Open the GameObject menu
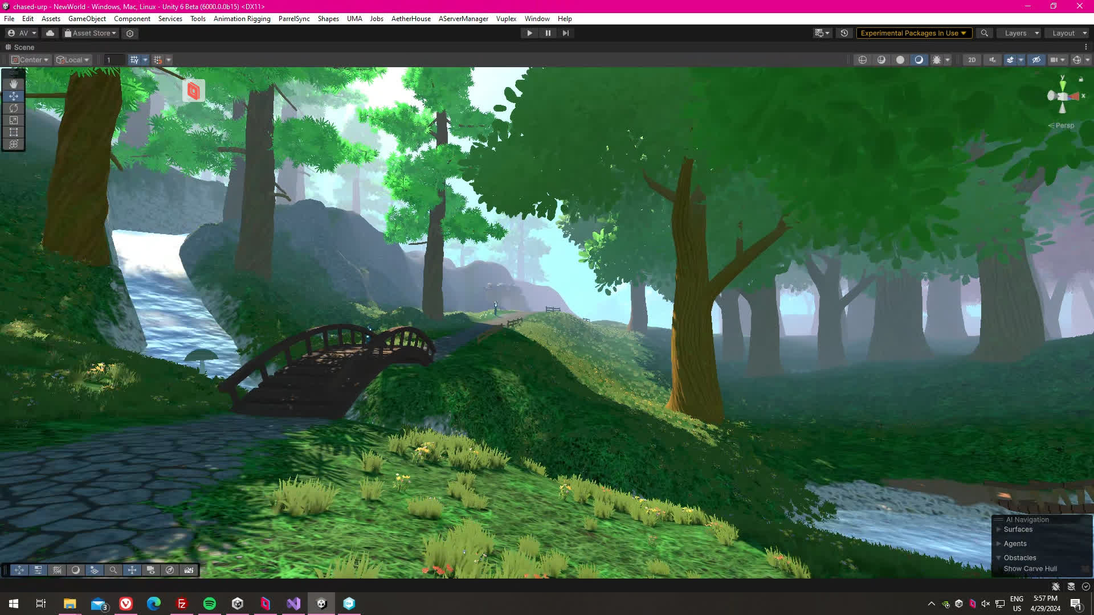1094x615 pixels. tap(87, 19)
